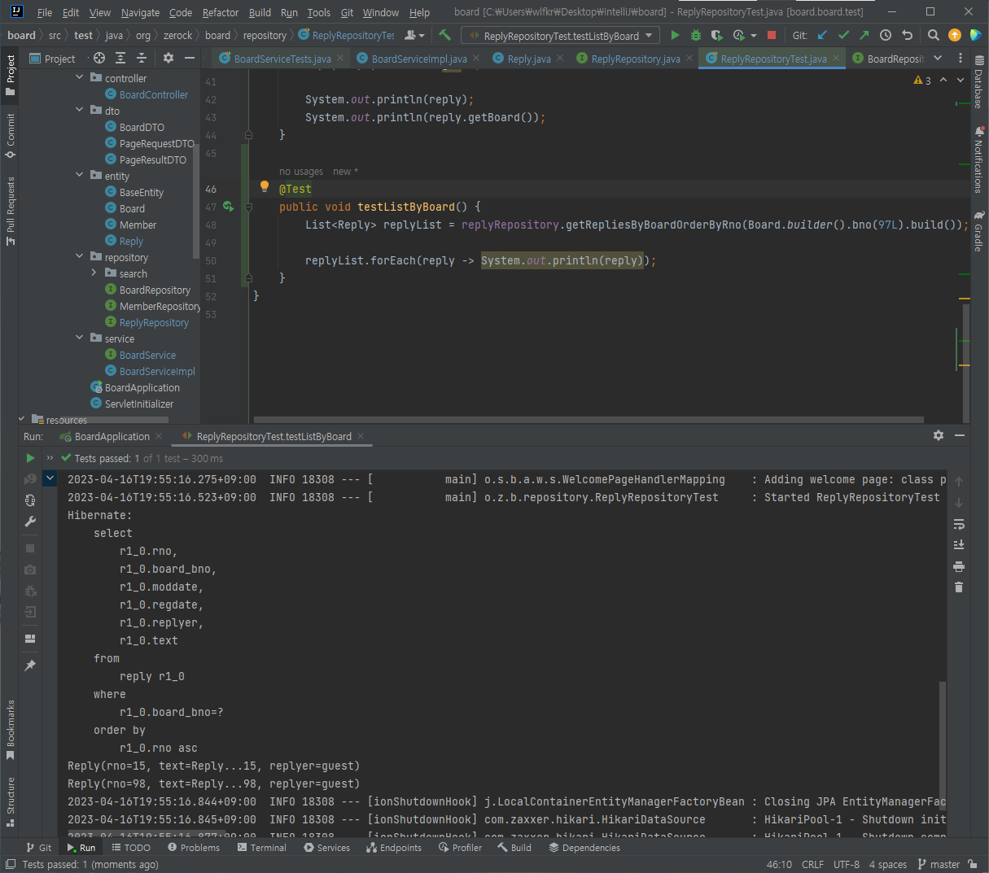Select ReplyRepository in the project tree
This screenshot has width=989, height=873.
[154, 322]
